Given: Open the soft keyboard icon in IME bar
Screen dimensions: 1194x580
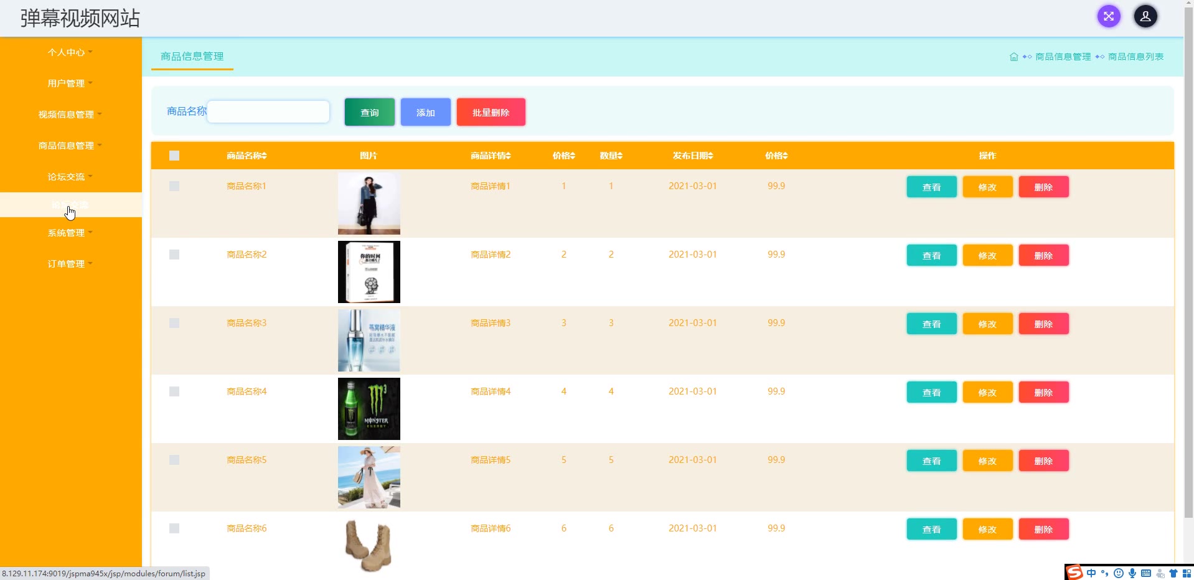Looking at the screenshot, I should pyautogui.click(x=1146, y=573).
